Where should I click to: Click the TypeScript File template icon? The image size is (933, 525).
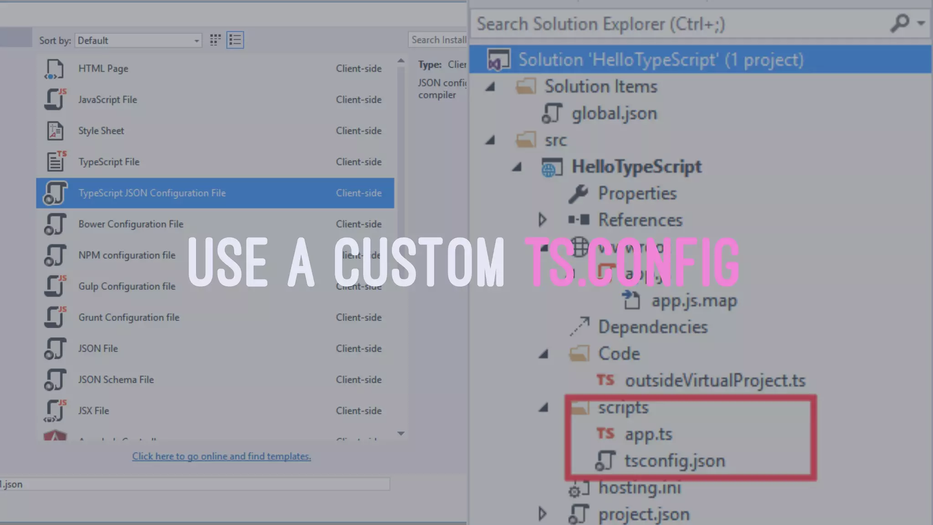(56, 161)
